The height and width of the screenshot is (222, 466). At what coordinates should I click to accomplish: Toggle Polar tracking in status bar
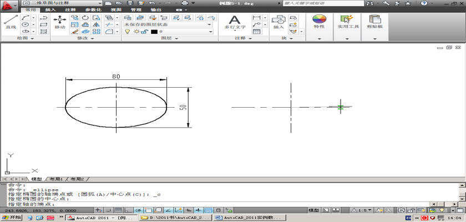point(138,210)
